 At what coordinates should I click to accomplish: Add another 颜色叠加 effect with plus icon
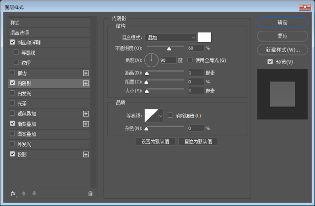86,114
